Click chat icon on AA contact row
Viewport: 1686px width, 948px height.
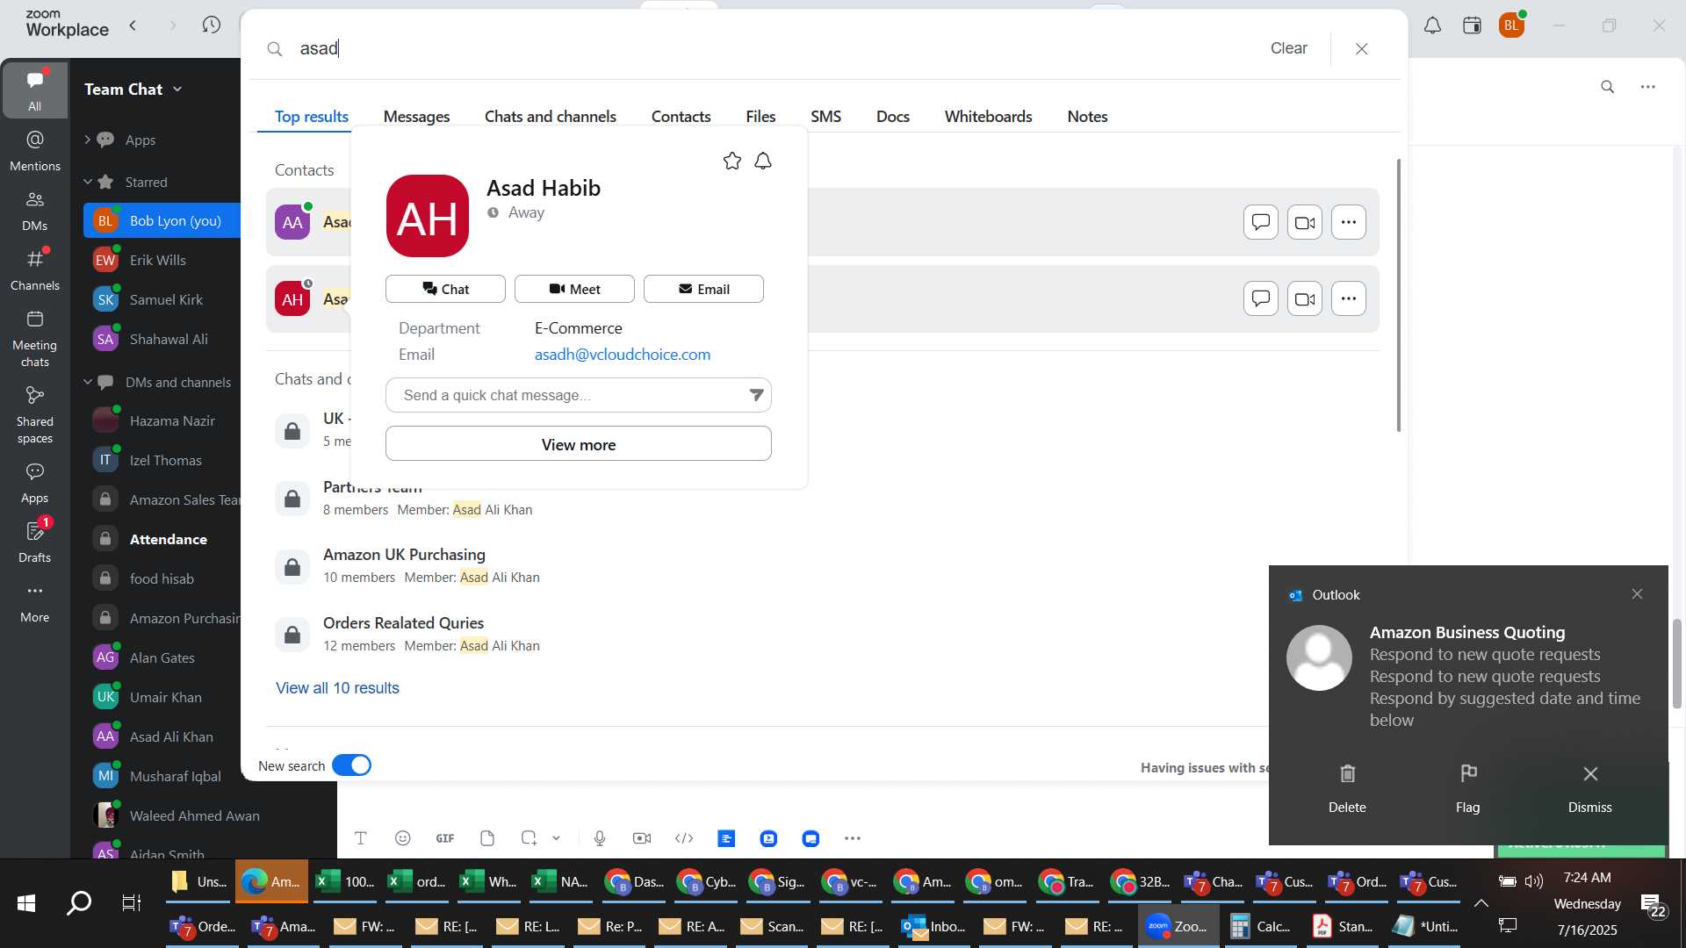1261,222
